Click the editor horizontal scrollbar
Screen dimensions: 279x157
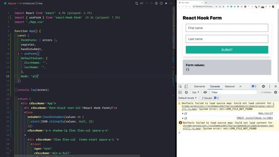tap(77, 156)
